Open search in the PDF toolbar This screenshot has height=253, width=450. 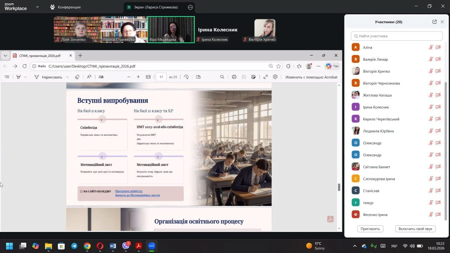(222, 77)
